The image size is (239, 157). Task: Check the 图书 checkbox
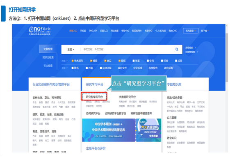click(73, 68)
